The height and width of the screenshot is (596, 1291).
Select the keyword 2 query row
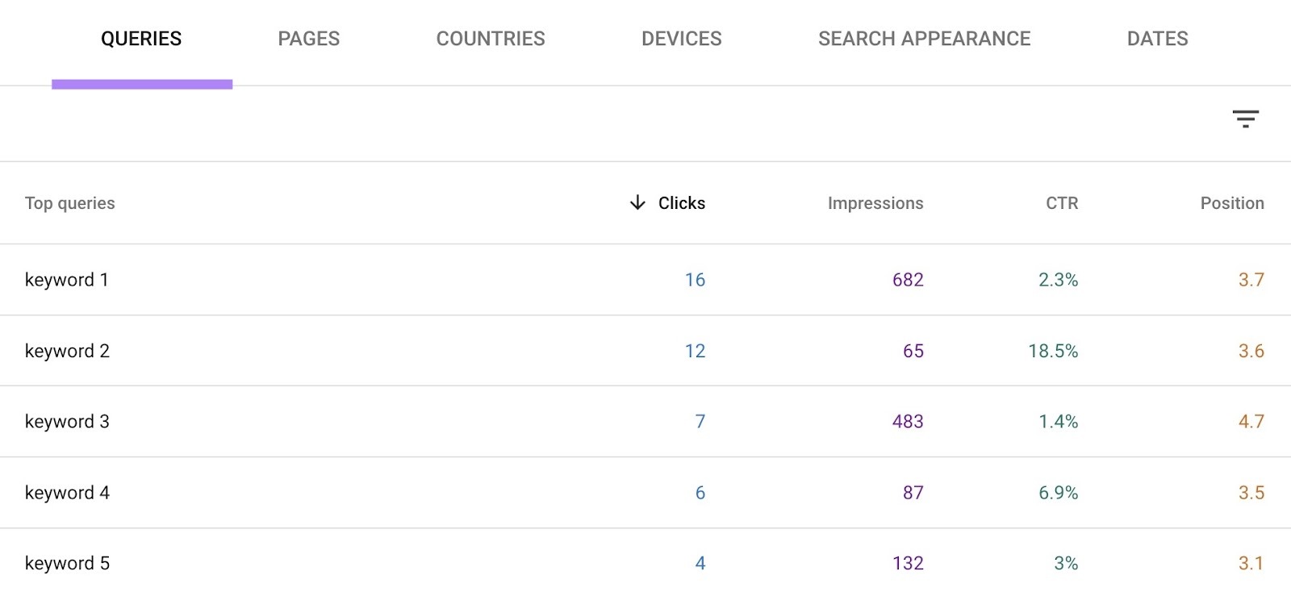pos(67,351)
